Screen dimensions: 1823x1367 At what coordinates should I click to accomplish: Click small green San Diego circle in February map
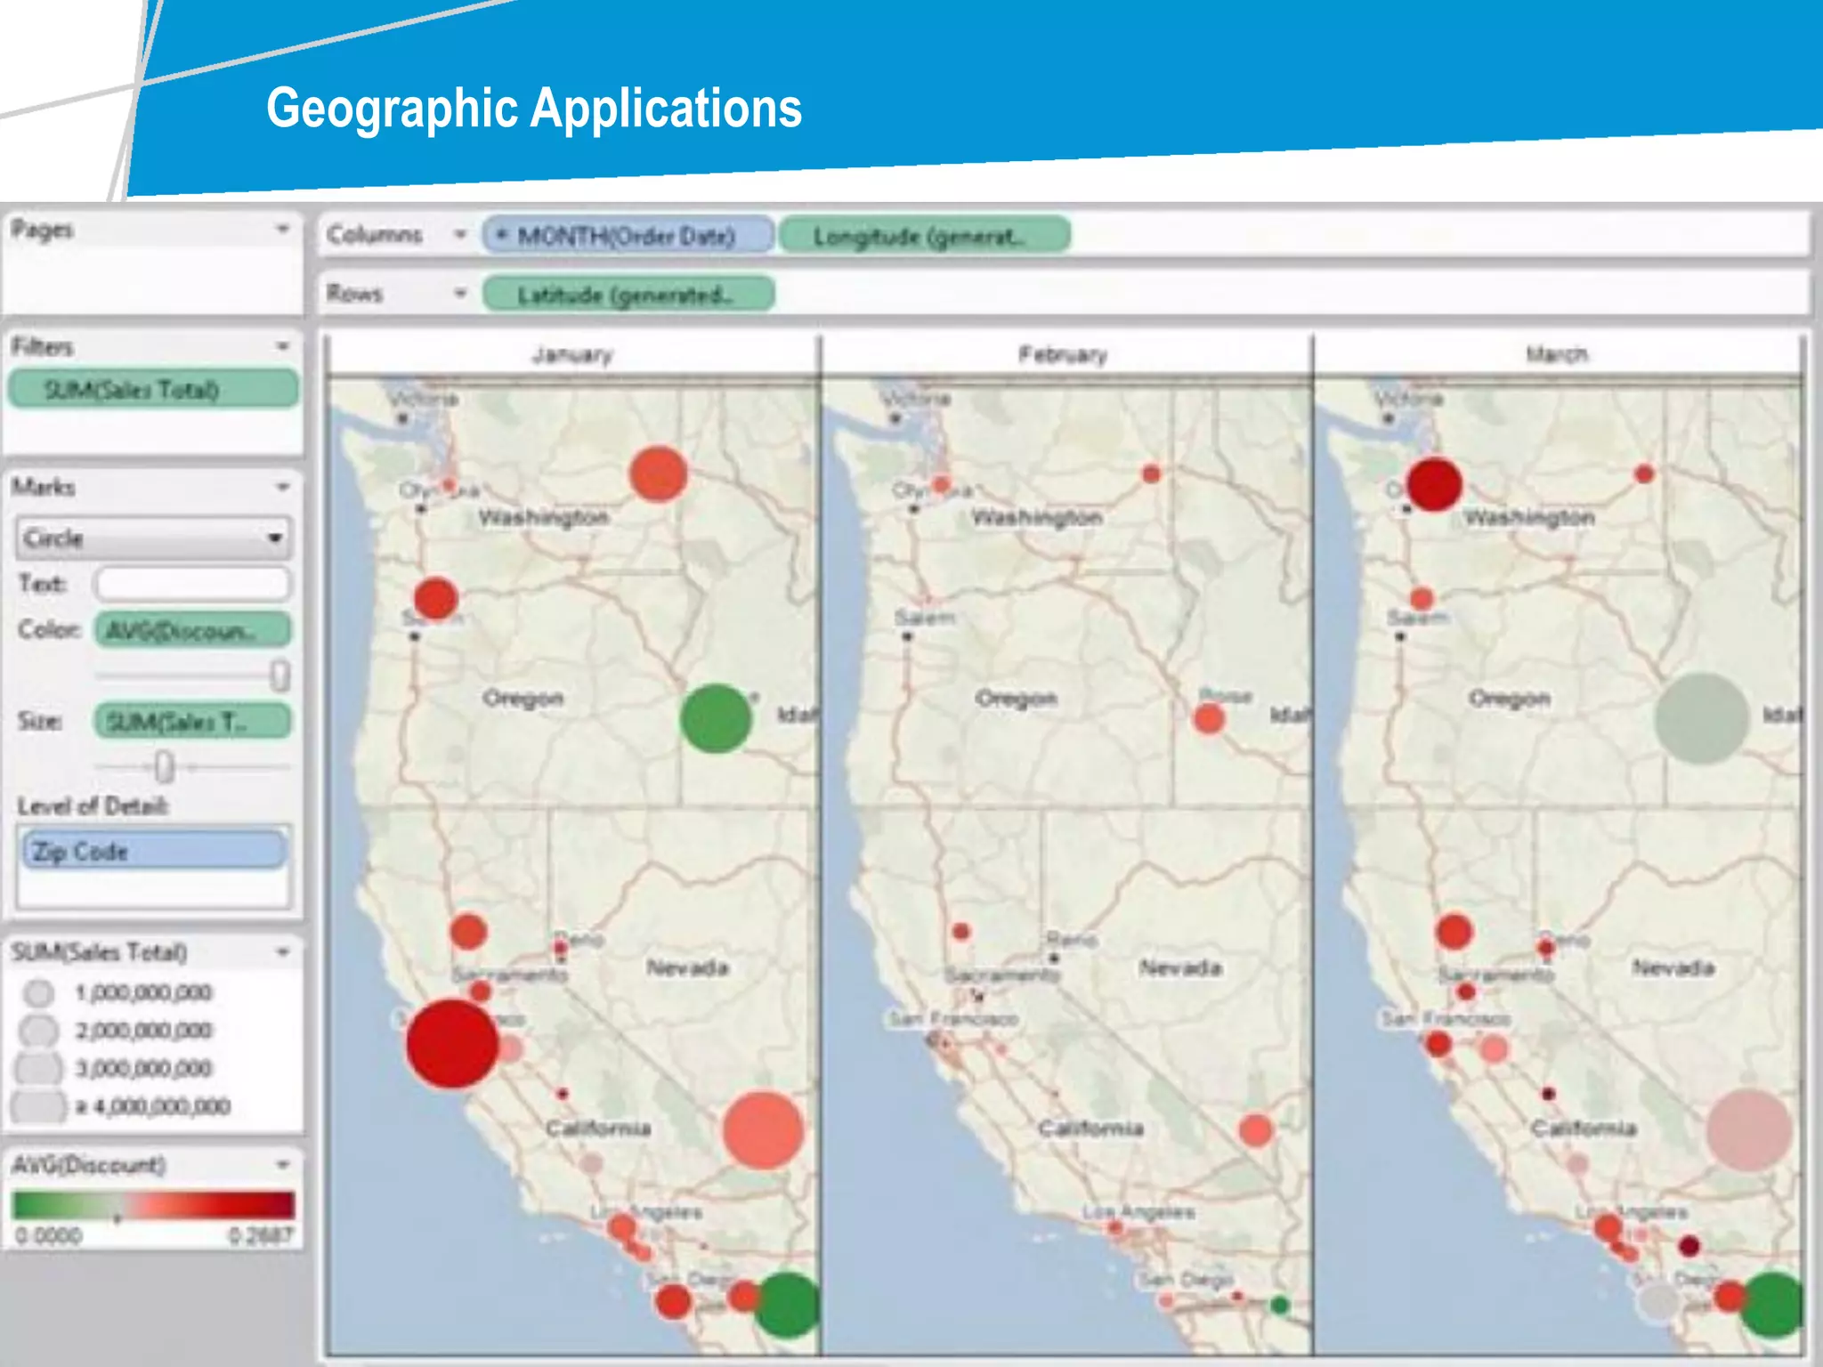(x=1280, y=1306)
